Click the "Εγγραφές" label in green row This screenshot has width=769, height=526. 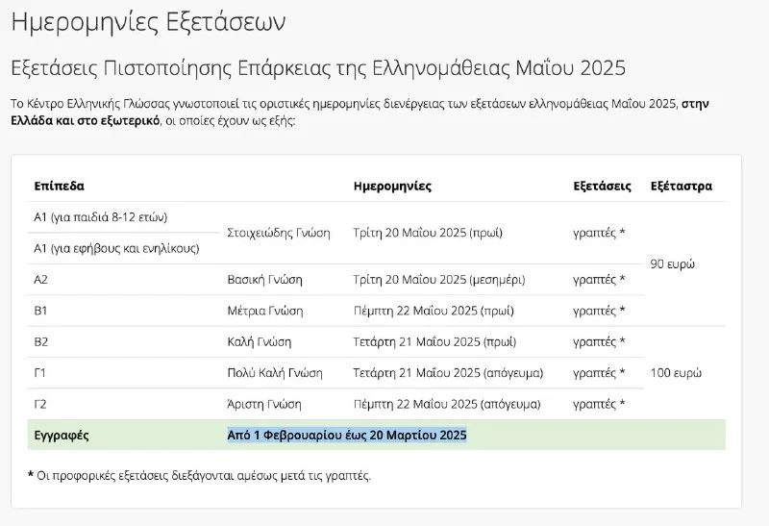62,435
